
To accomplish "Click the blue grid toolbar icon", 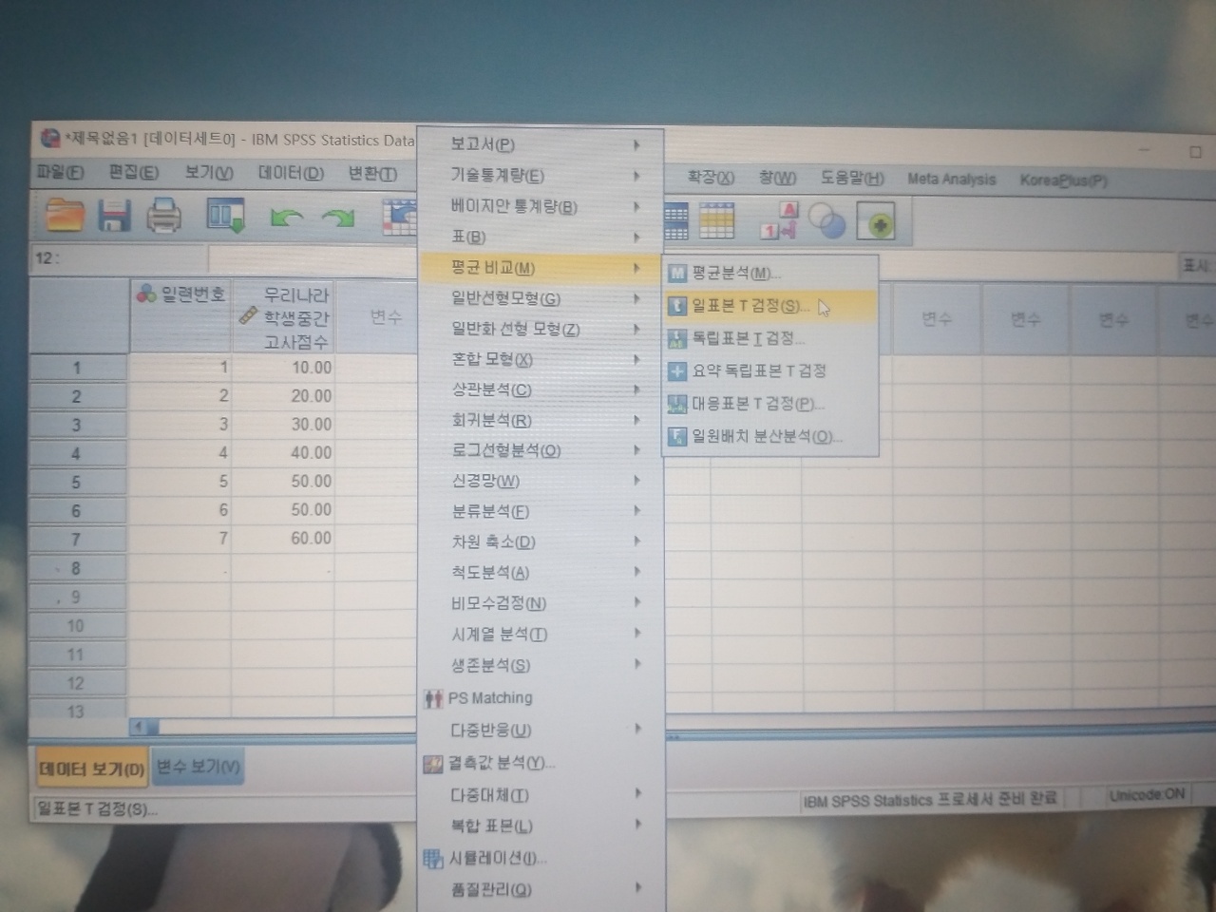I will [675, 221].
